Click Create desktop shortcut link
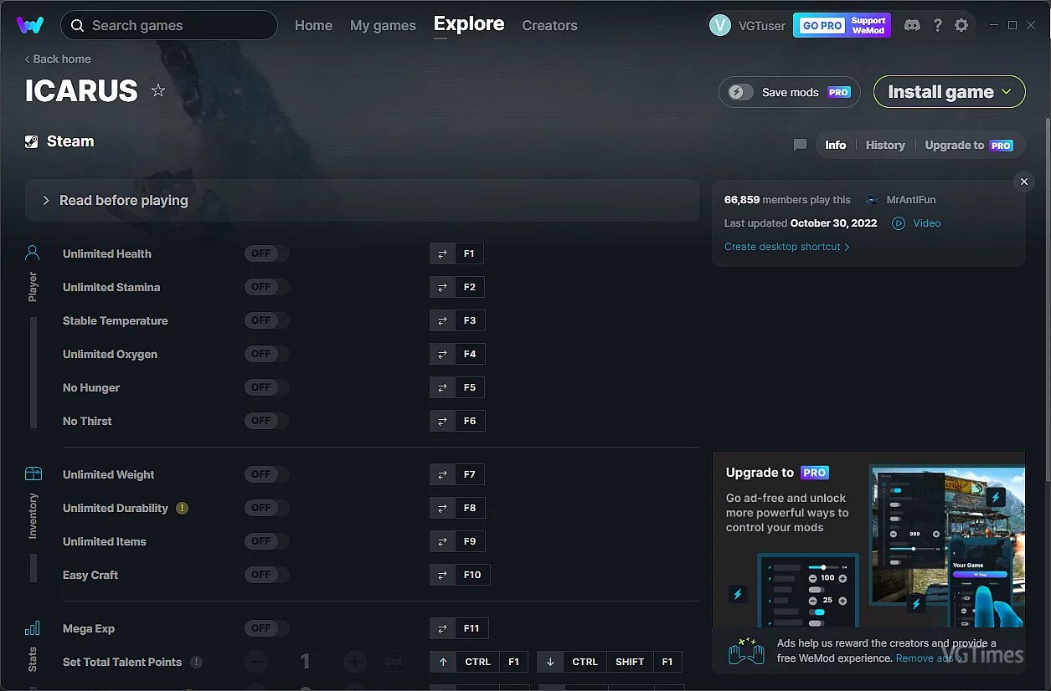Screen dimensions: 1051x691 787,247
